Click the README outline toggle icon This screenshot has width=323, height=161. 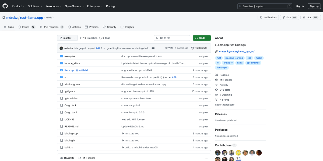[206, 158]
